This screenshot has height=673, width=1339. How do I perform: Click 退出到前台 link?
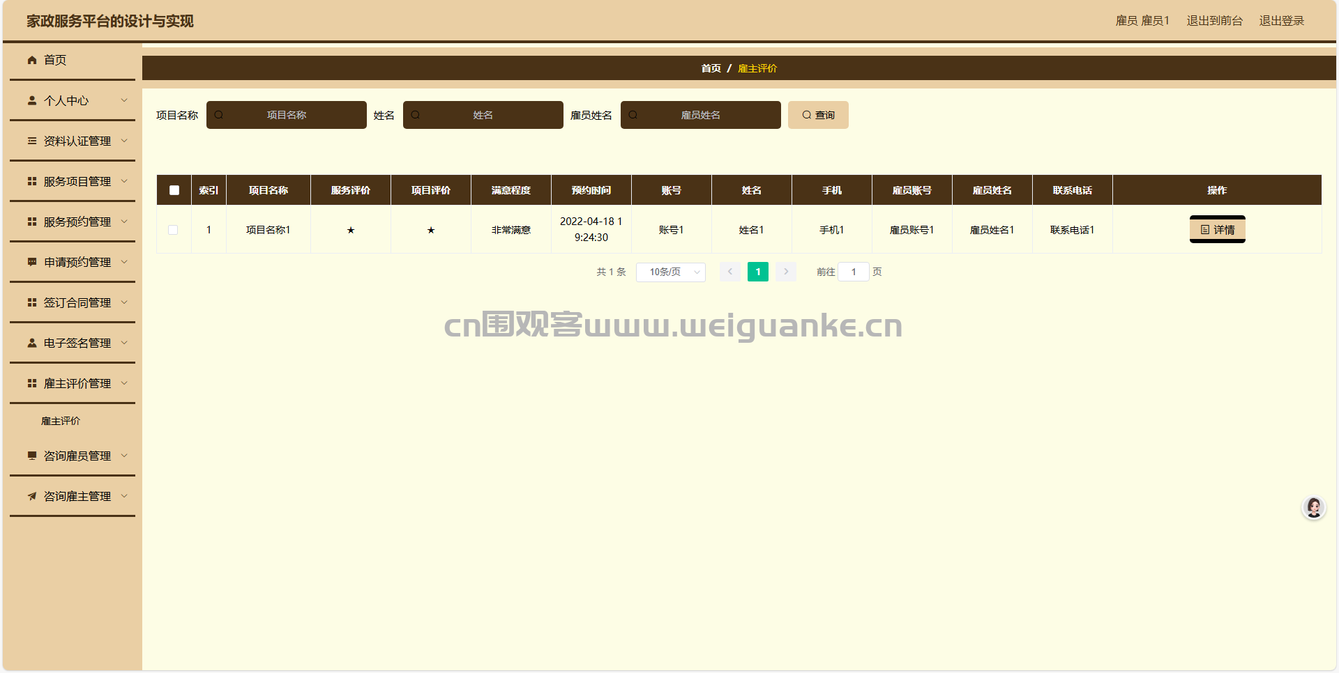[x=1214, y=21]
